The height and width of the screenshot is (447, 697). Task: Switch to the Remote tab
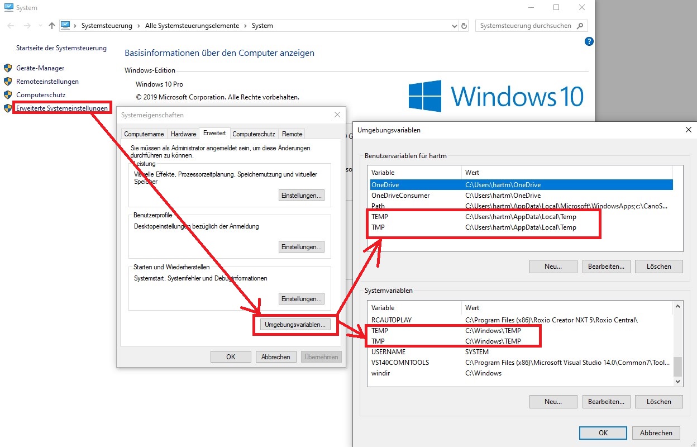pyautogui.click(x=292, y=134)
